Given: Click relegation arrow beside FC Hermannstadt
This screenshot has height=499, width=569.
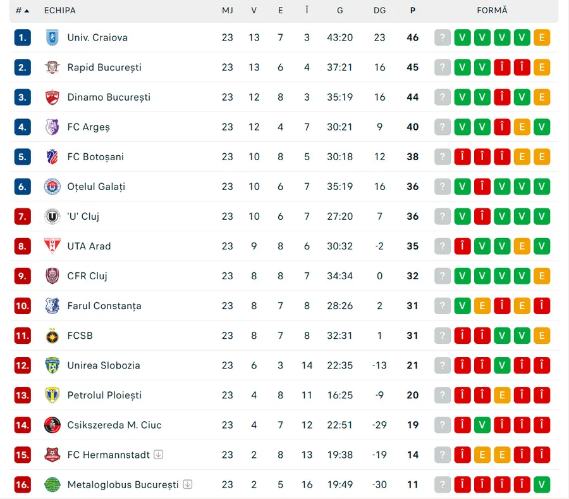Looking at the screenshot, I should (x=159, y=454).
